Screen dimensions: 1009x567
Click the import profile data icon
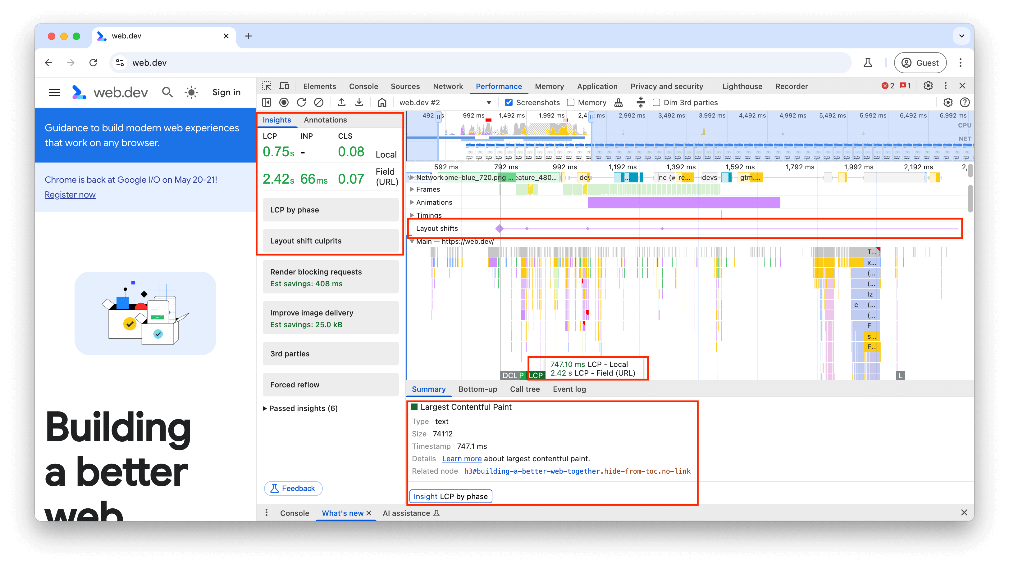click(x=360, y=102)
